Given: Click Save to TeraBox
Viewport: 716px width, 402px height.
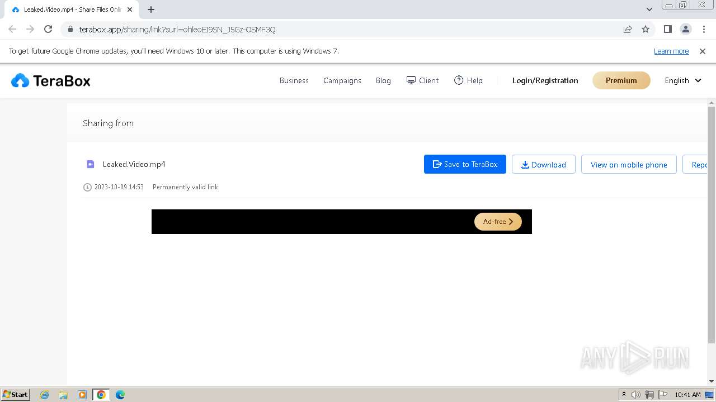Looking at the screenshot, I should coord(465,164).
